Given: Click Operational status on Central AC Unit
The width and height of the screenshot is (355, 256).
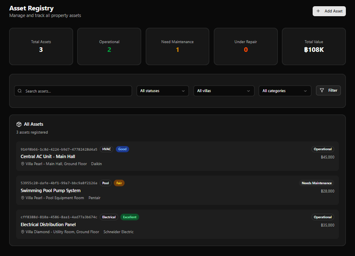Looking at the screenshot, I should [323, 149].
